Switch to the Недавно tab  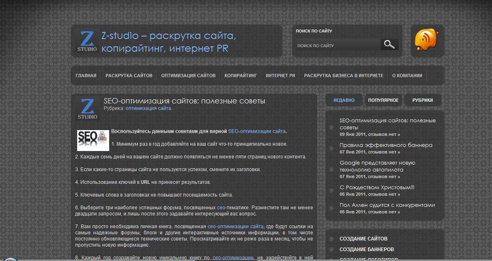coord(344,101)
